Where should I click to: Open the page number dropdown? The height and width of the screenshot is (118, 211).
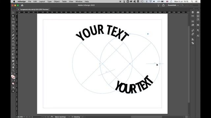click(x=42, y=117)
